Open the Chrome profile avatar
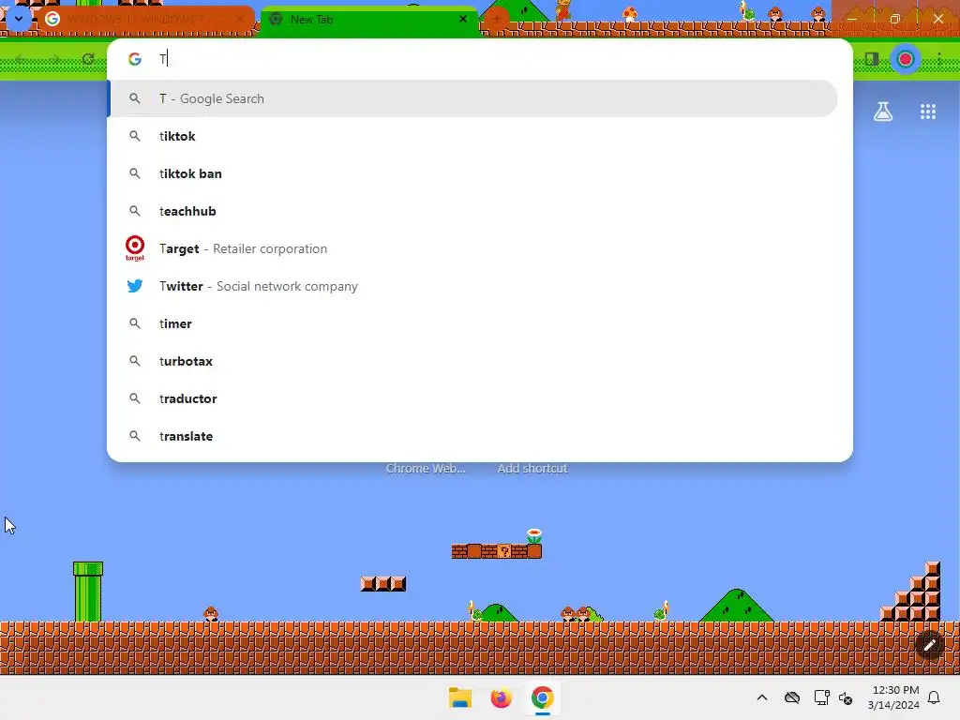This screenshot has height=720, width=960. (906, 59)
